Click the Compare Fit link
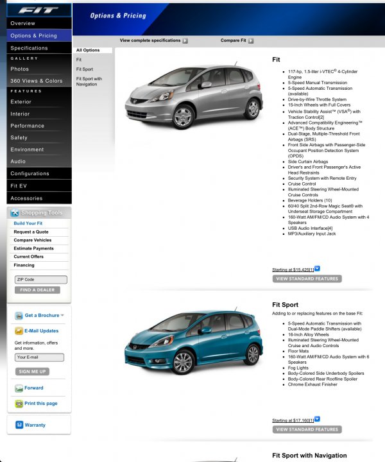 tap(233, 40)
